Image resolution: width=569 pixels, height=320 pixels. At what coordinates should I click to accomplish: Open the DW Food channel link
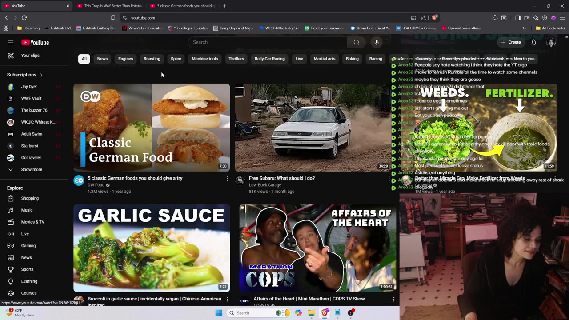[x=96, y=185]
